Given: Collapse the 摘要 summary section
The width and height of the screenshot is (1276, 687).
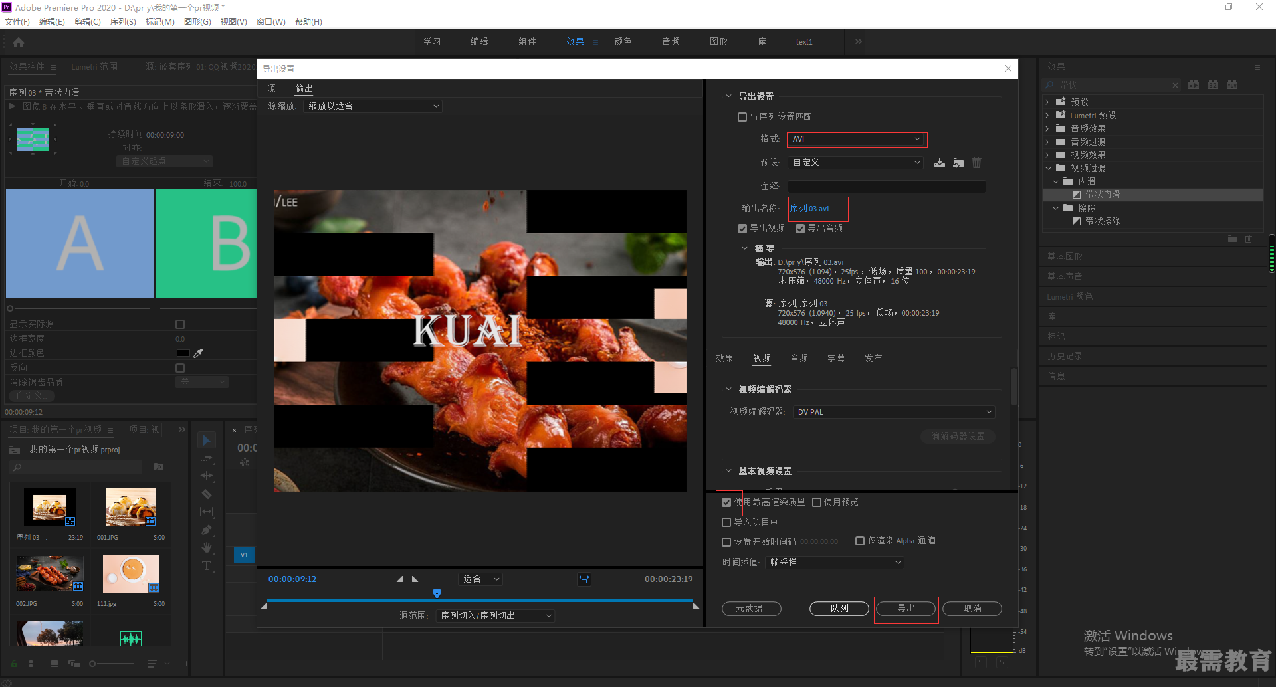Looking at the screenshot, I should click(x=744, y=248).
